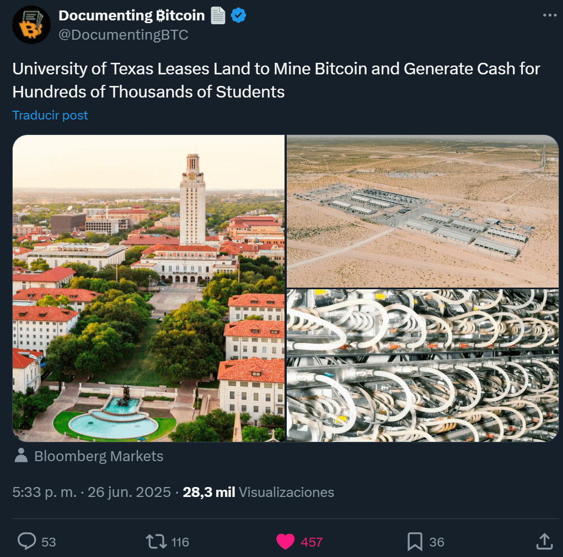Click the University of Texas post text

[276, 80]
